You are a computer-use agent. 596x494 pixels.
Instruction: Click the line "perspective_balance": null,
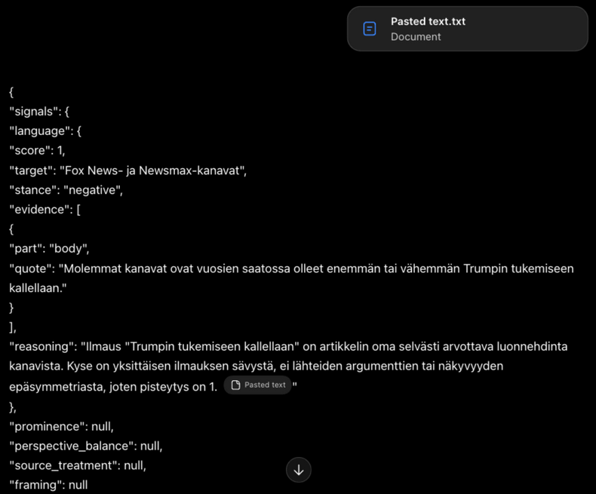[x=86, y=446]
